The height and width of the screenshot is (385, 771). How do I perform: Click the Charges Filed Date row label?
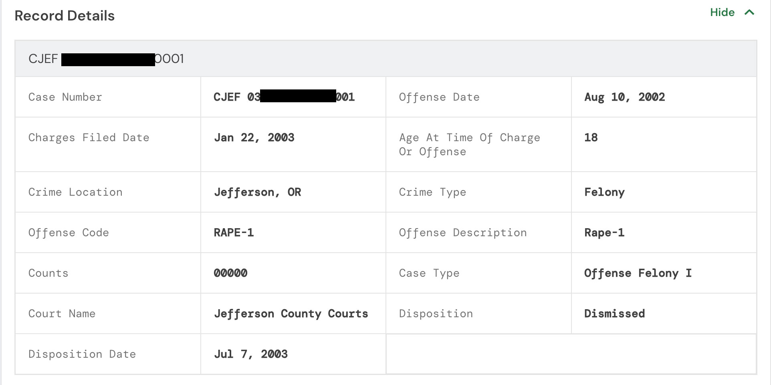point(89,138)
